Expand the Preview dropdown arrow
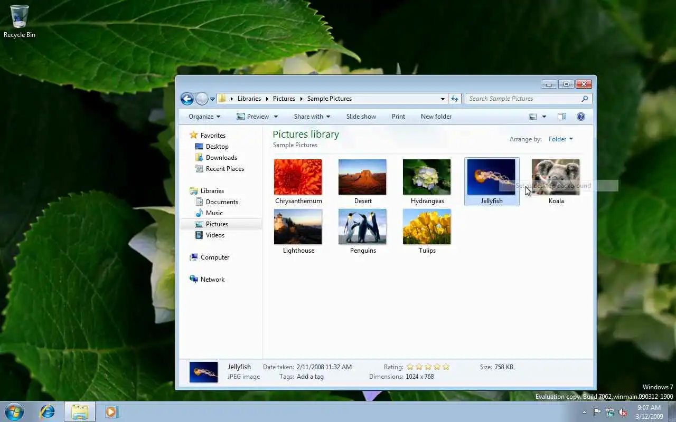The height and width of the screenshot is (422, 676). 275,117
